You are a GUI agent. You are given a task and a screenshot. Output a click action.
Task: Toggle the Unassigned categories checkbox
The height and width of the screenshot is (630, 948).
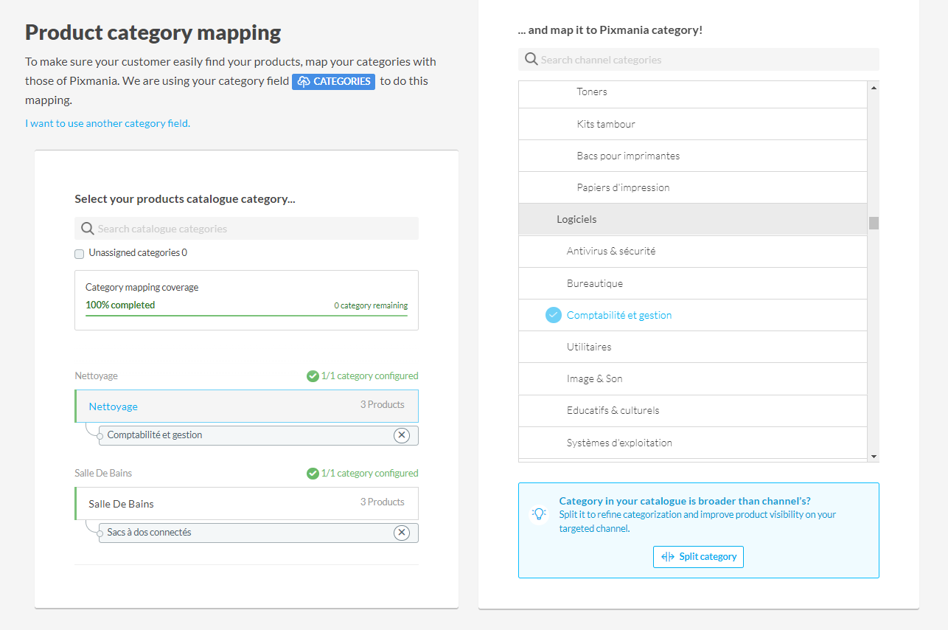pyautogui.click(x=80, y=254)
